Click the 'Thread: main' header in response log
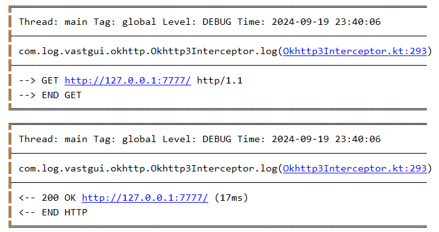The width and height of the screenshot is (439, 232). 53,139
